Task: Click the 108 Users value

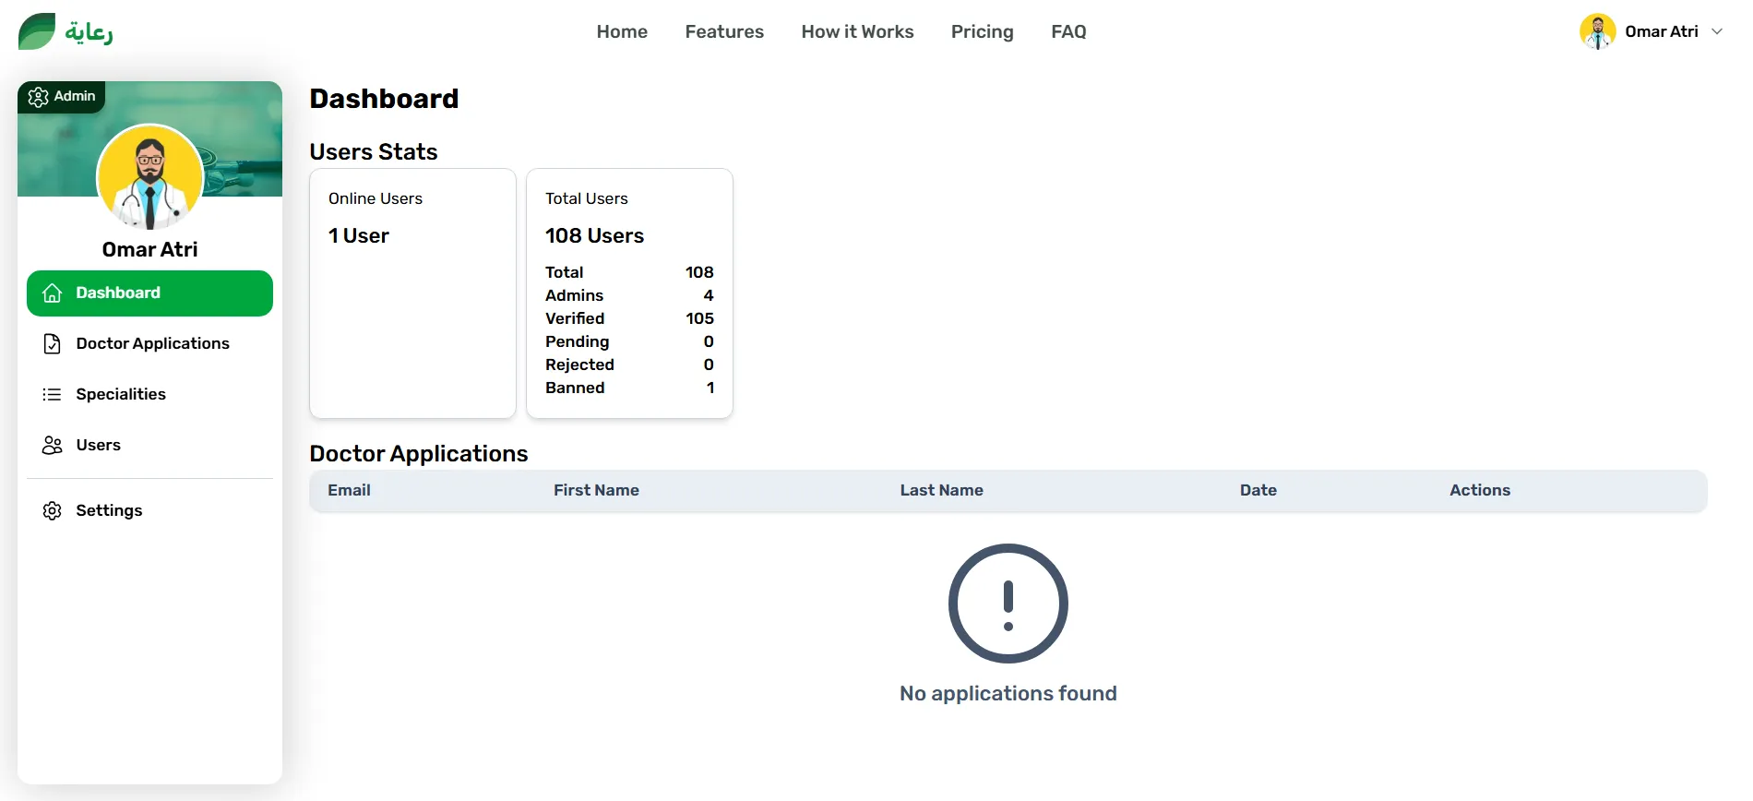Action: click(x=594, y=235)
